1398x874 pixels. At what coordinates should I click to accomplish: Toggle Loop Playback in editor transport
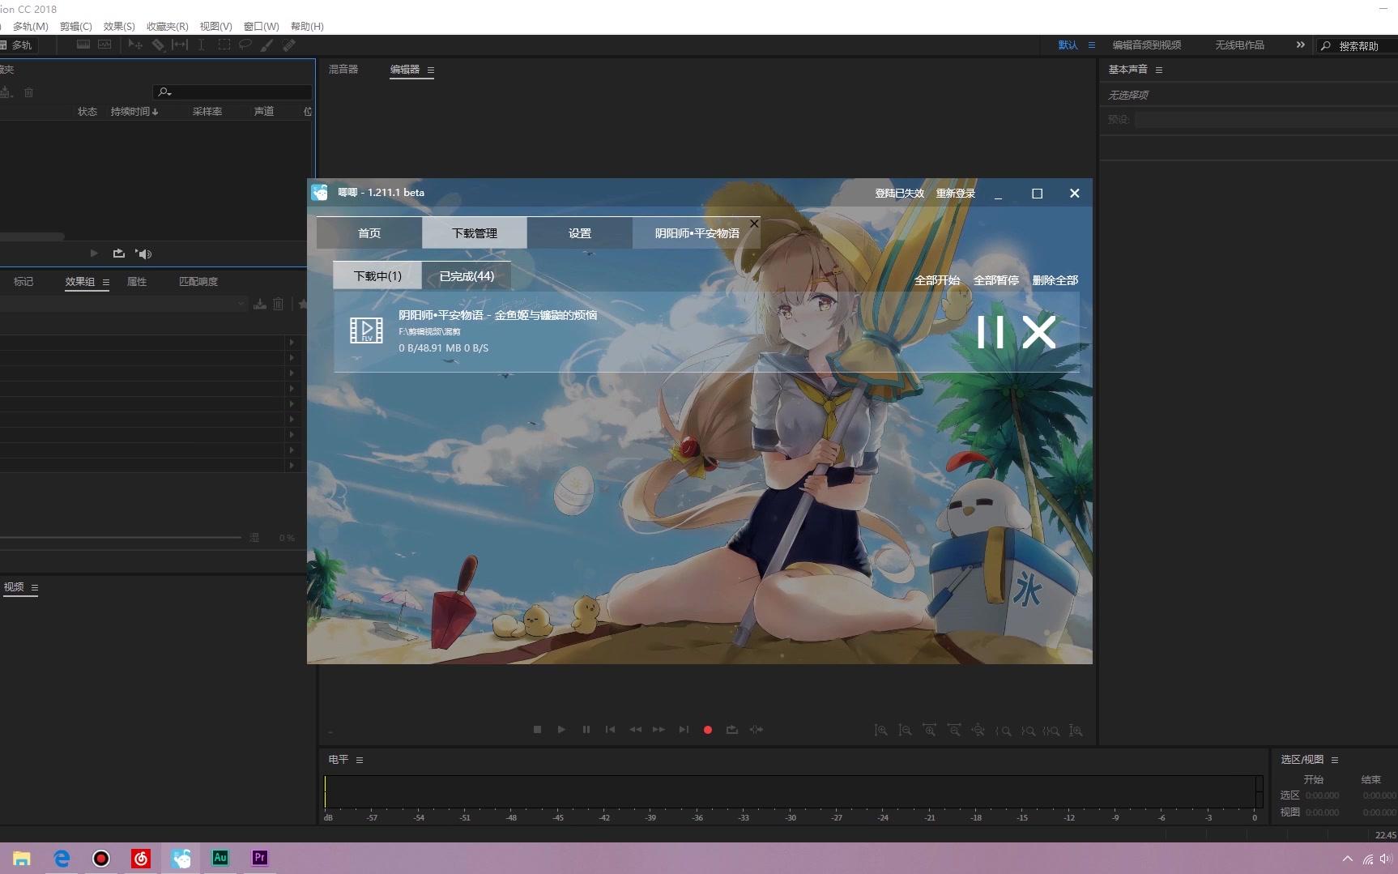coord(732,730)
